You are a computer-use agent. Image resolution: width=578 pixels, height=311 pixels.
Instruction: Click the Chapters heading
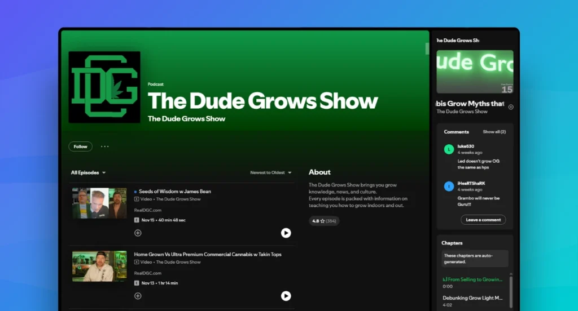pos(452,243)
